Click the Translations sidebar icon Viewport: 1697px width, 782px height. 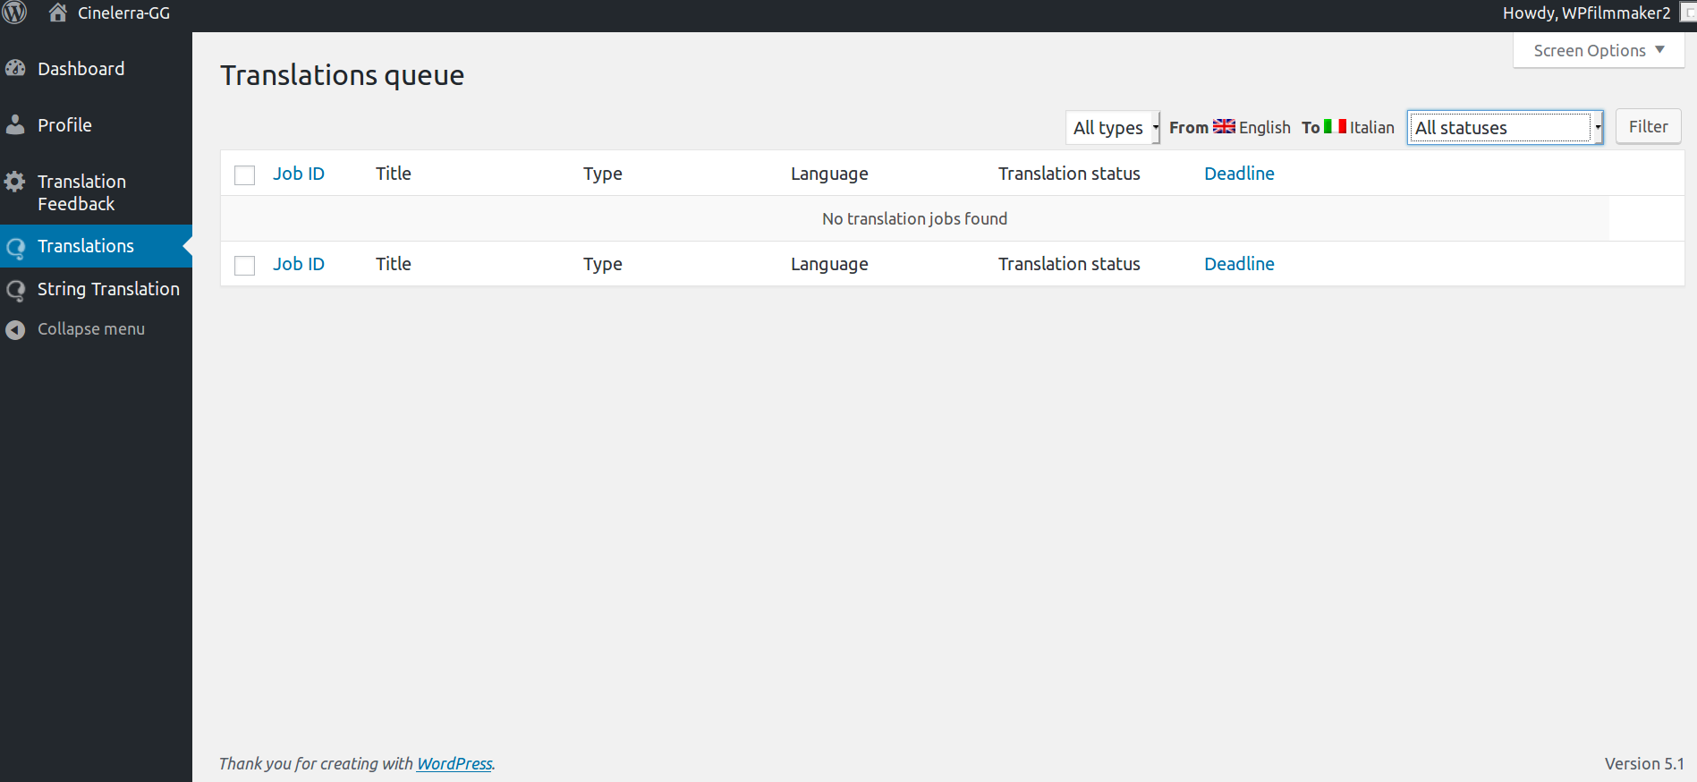click(x=15, y=247)
